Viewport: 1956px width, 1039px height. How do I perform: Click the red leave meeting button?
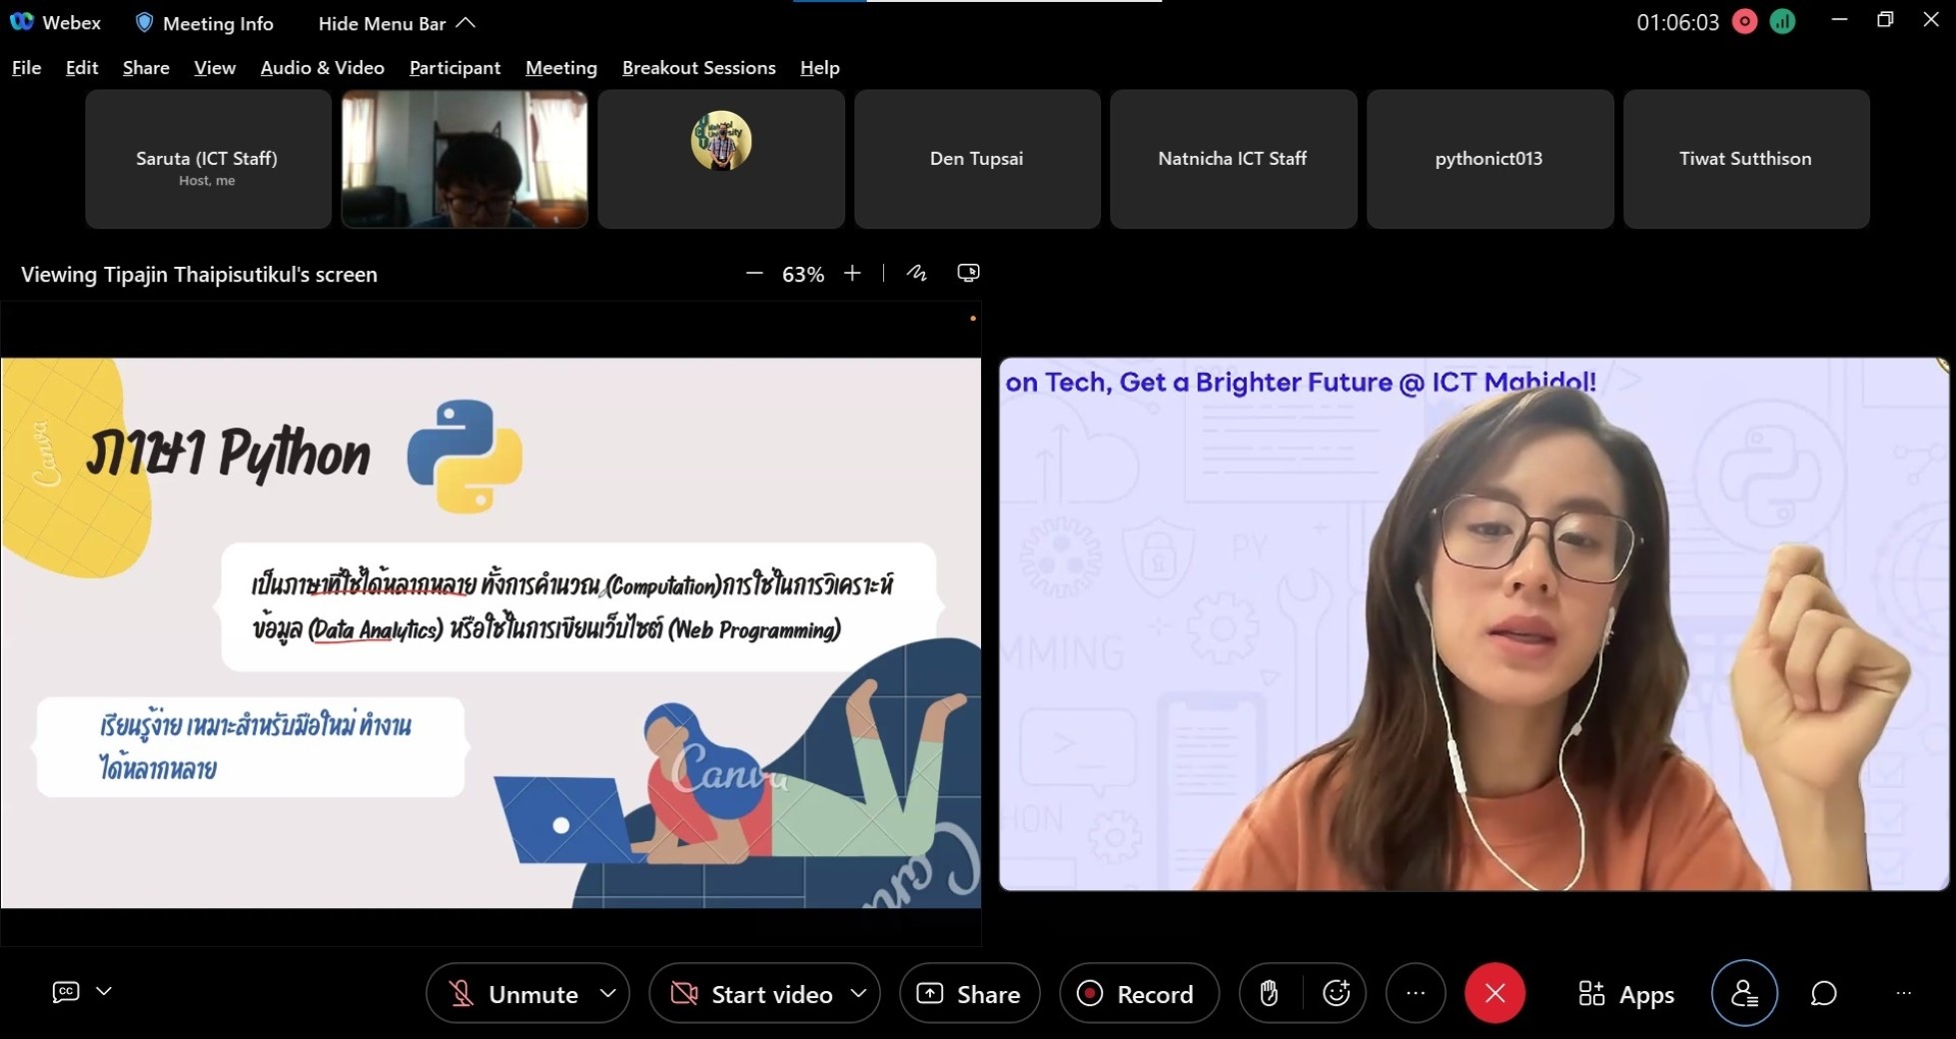tap(1494, 993)
